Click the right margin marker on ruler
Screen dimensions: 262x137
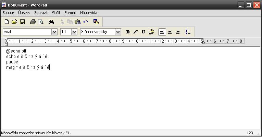(203, 42)
